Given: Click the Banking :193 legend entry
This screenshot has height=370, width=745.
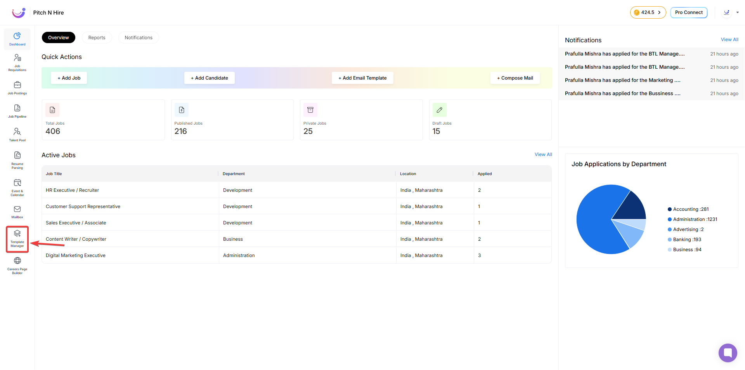Looking at the screenshot, I should coord(684,240).
